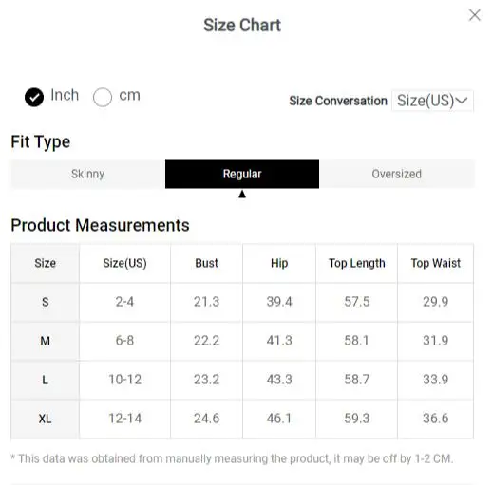Screen dimensions: 492x485
Task: Click the Top Length column header
Action: (357, 263)
